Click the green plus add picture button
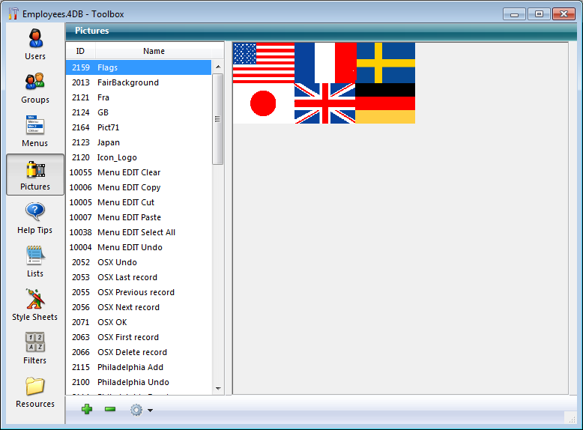This screenshot has height=430, width=583. [x=87, y=410]
